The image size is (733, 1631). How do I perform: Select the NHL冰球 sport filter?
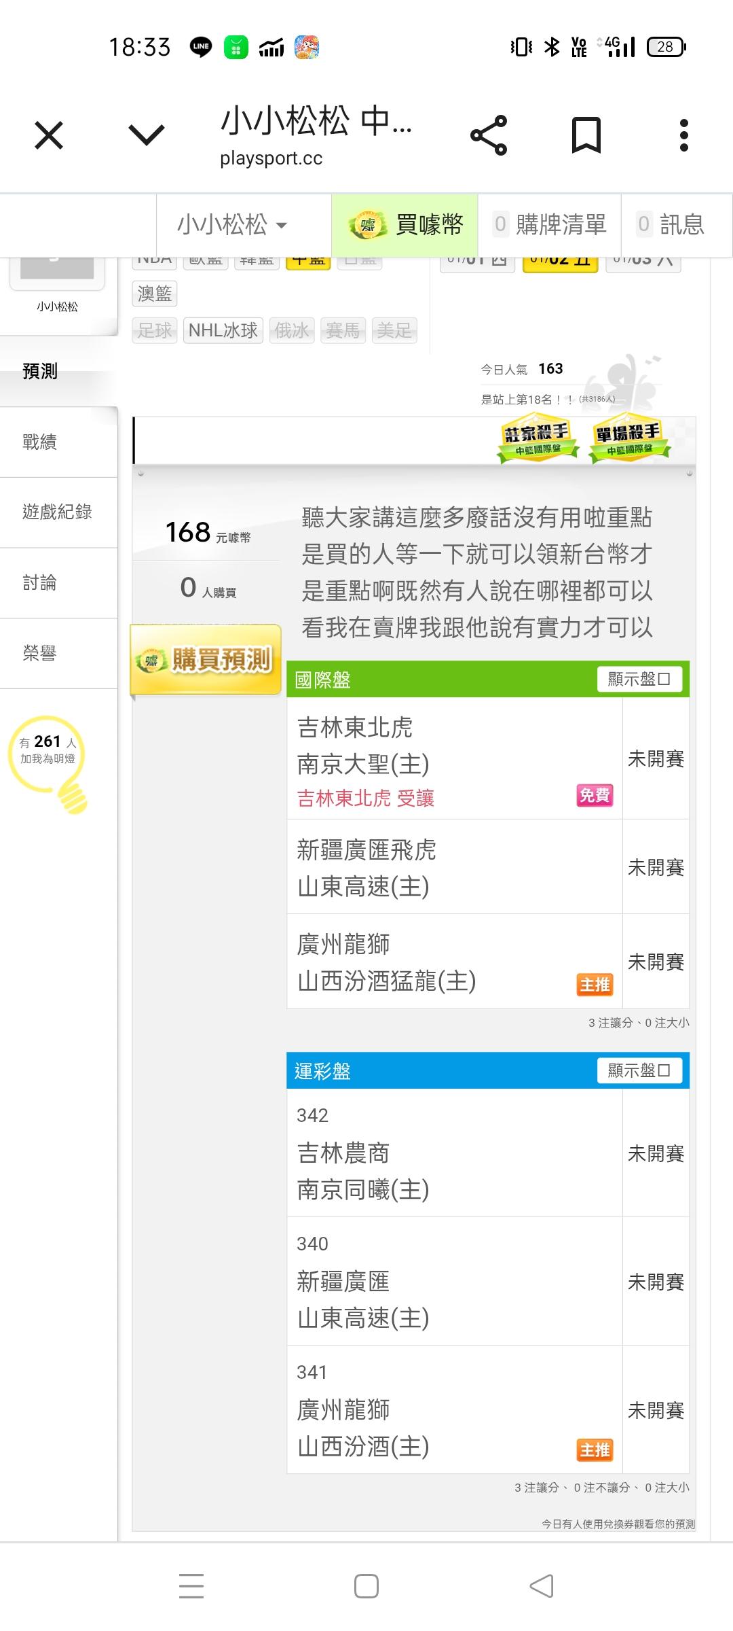point(223,331)
